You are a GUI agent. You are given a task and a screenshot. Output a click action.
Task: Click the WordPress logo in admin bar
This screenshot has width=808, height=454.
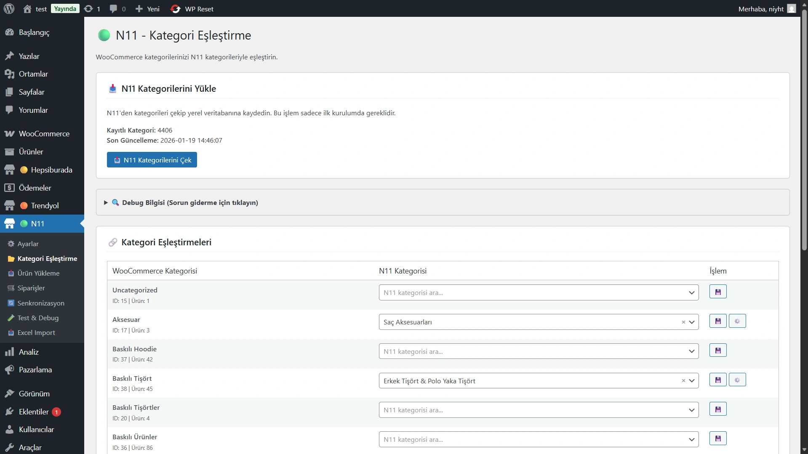tap(9, 9)
